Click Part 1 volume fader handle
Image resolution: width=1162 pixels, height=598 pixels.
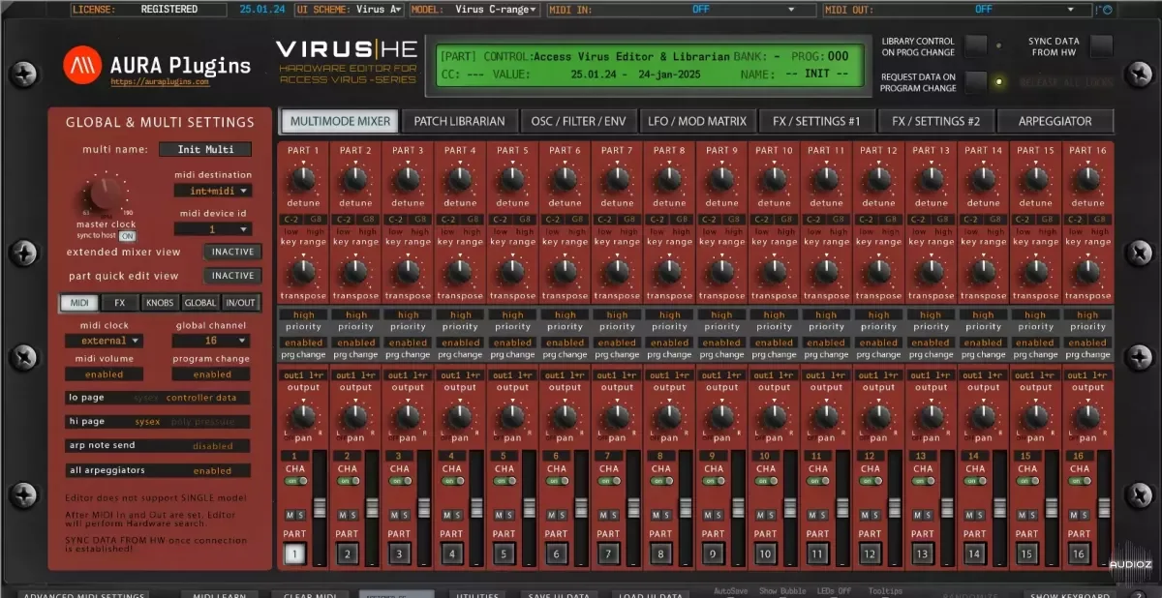point(320,507)
